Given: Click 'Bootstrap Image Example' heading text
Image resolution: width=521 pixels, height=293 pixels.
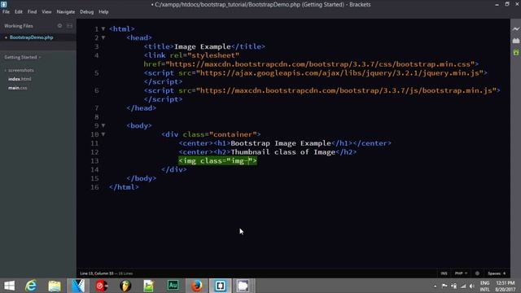Looking at the screenshot, I should [281, 143].
